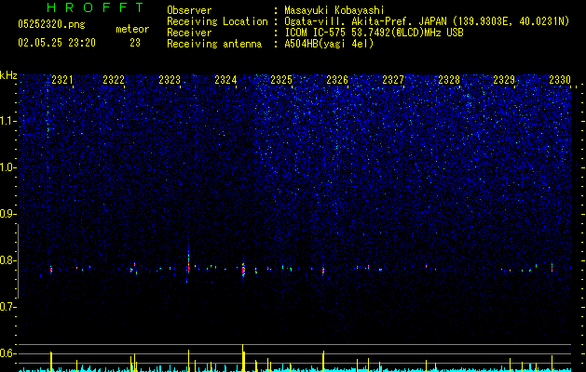Click the 'Receiving antenna' label
This screenshot has width=586, height=372.
[214, 44]
